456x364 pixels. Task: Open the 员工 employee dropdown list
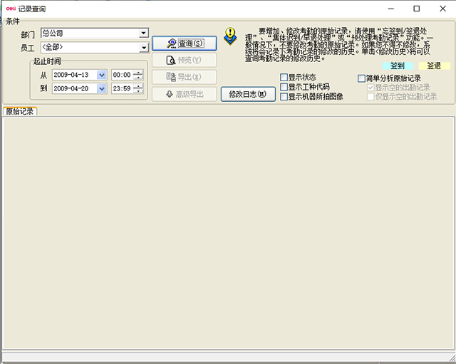(x=143, y=48)
